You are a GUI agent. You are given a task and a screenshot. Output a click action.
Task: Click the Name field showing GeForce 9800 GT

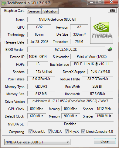[x=58, y=19]
